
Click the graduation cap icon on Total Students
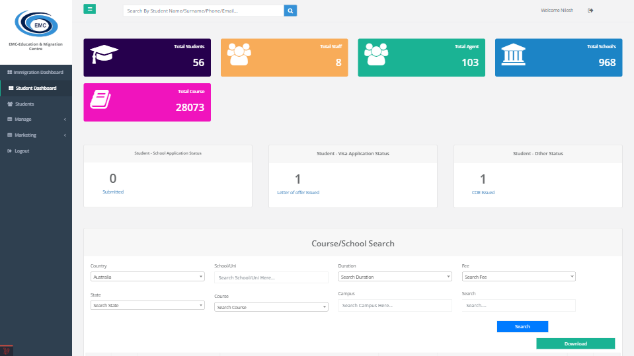(104, 54)
